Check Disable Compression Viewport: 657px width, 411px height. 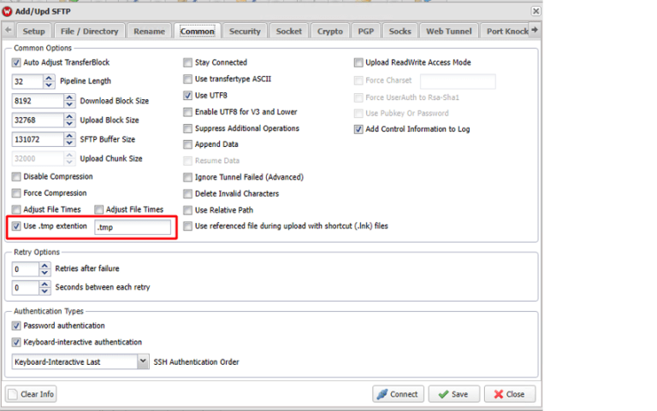click(x=16, y=177)
